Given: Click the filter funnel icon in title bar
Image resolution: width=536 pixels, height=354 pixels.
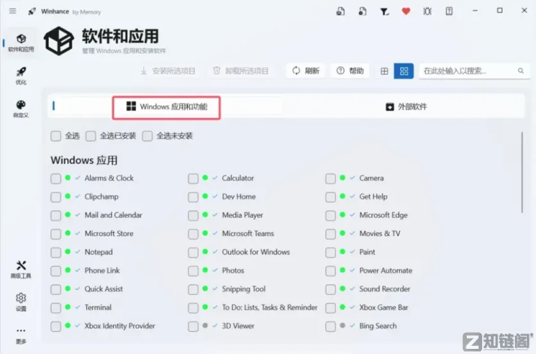Looking at the screenshot, I should click(x=384, y=12).
